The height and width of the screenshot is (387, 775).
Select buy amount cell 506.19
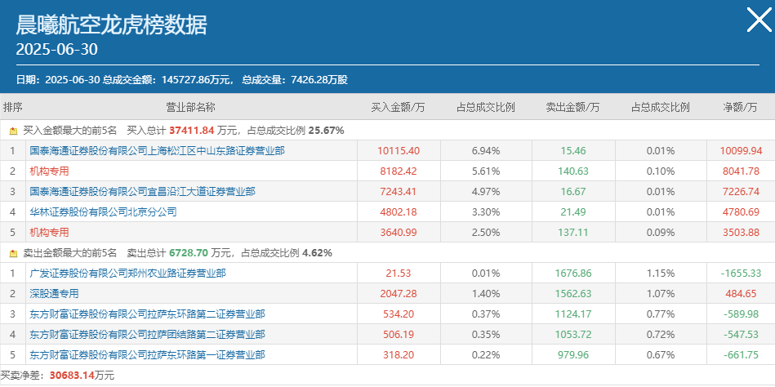[399, 335]
